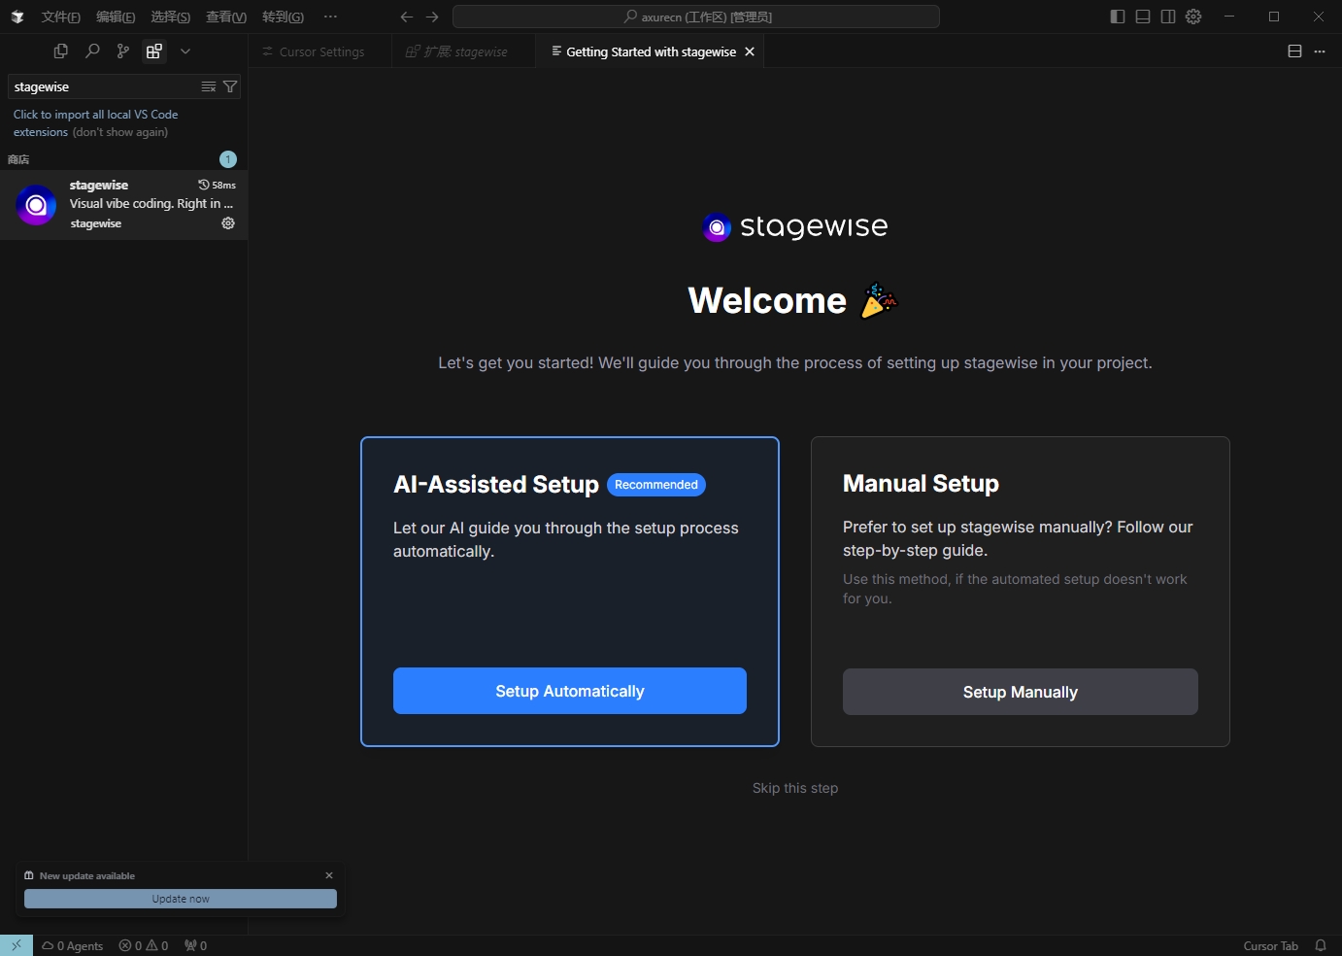Click the axurecn command center search box
1342x956 pixels.
click(696, 17)
